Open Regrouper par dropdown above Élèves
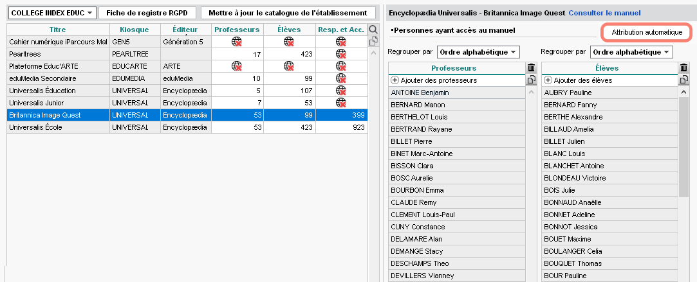 click(x=631, y=52)
